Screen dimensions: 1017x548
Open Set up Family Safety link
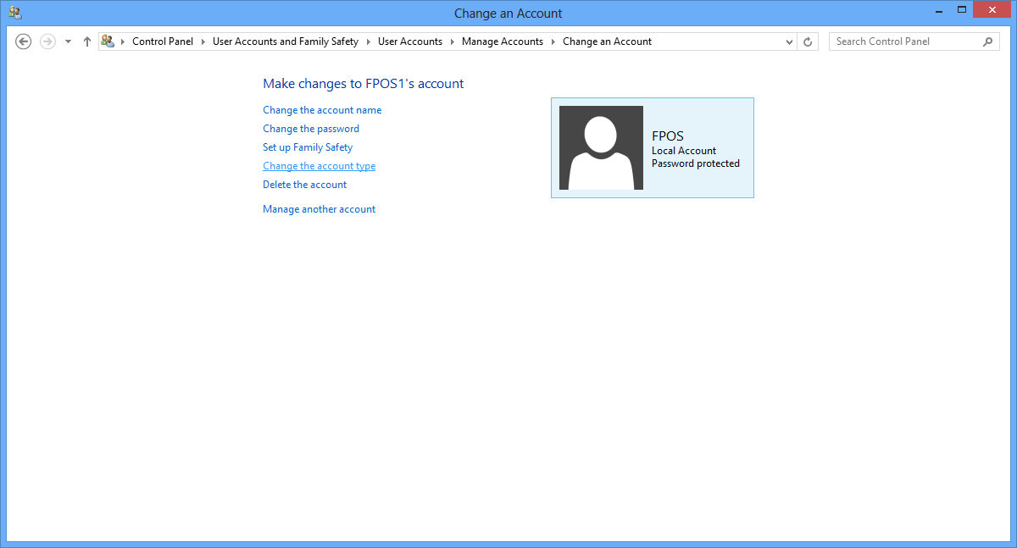pyautogui.click(x=308, y=147)
